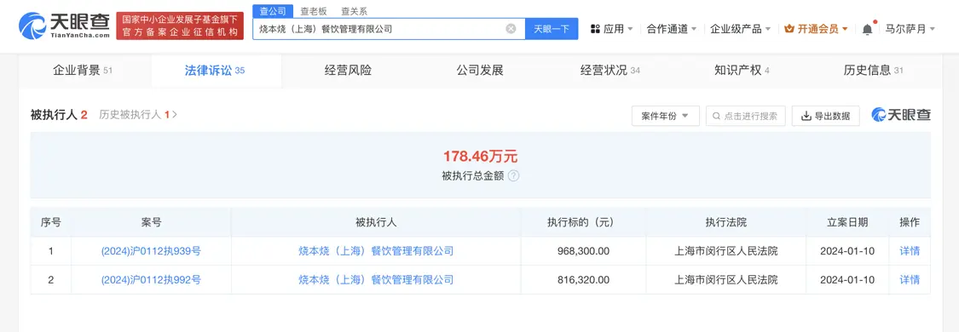
Task: Expand the 合作通道 menu
Action: (672, 29)
